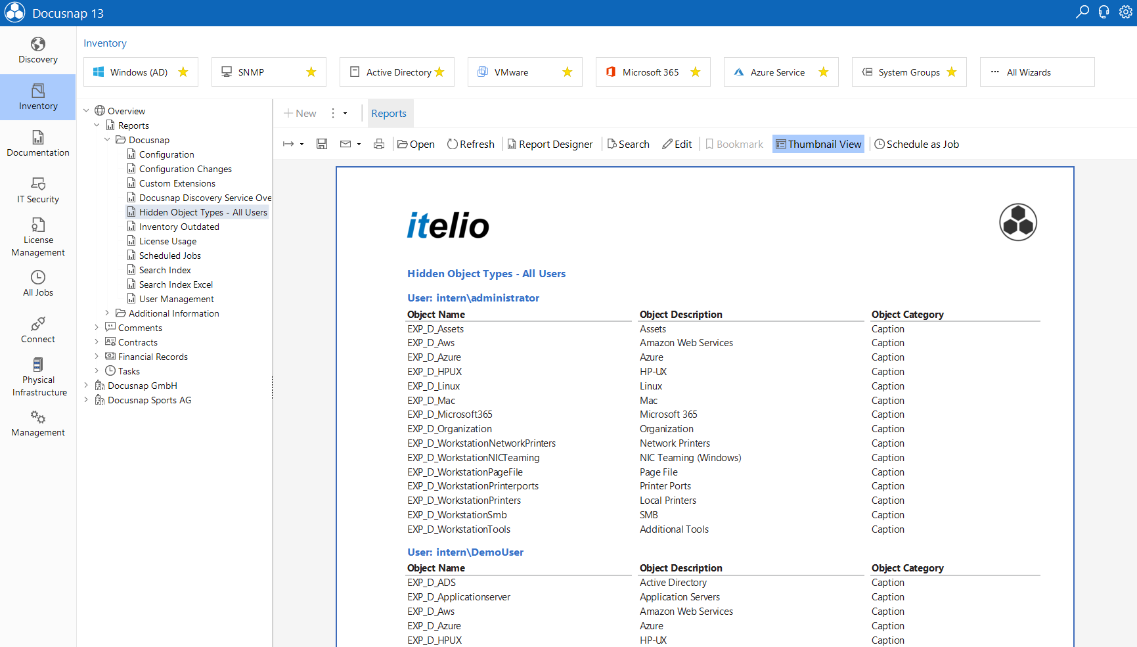Collapse the Overview tree node
The image size is (1137, 647).
point(86,111)
